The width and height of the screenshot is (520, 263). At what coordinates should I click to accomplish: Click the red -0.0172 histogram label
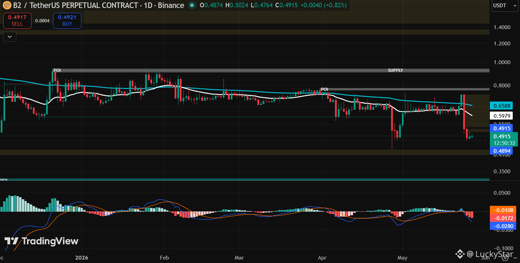(x=503, y=218)
